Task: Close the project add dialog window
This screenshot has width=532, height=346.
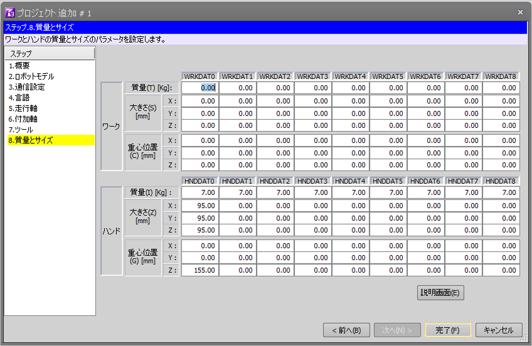Action: [519, 12]
